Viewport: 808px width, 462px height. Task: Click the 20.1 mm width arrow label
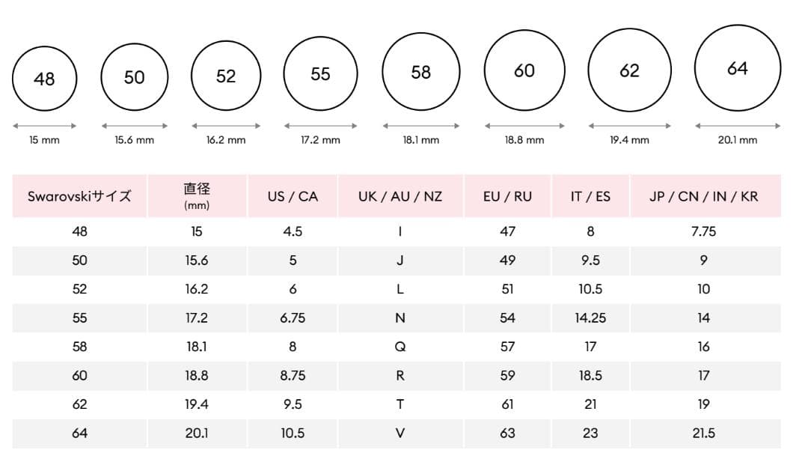coord(738,140)
